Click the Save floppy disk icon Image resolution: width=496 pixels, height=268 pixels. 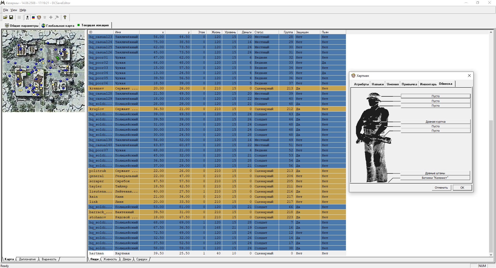11,17
